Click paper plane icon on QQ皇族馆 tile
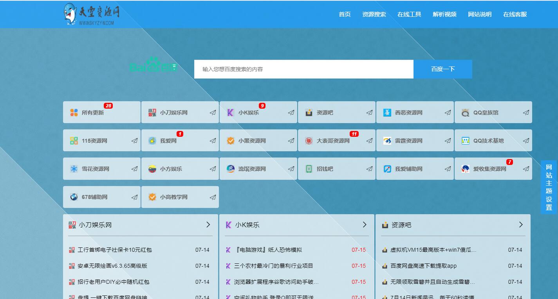 point(526,113)
